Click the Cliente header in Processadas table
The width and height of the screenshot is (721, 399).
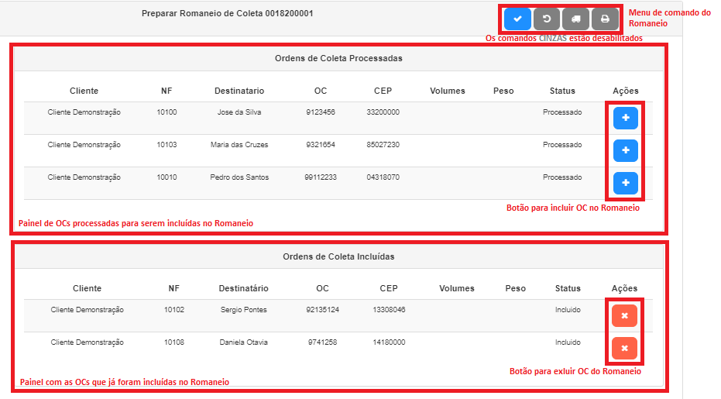pos(84,91)
